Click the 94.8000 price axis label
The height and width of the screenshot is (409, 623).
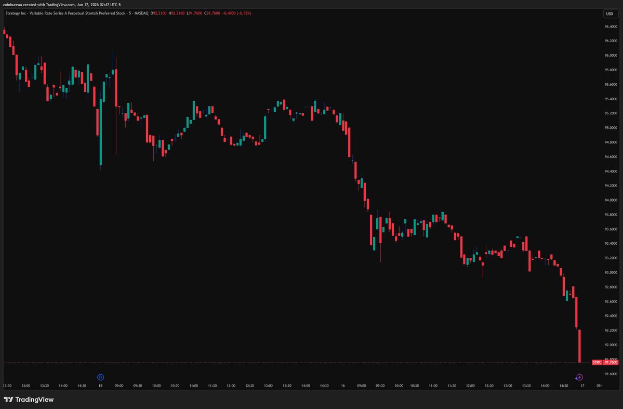pos(611,142)
